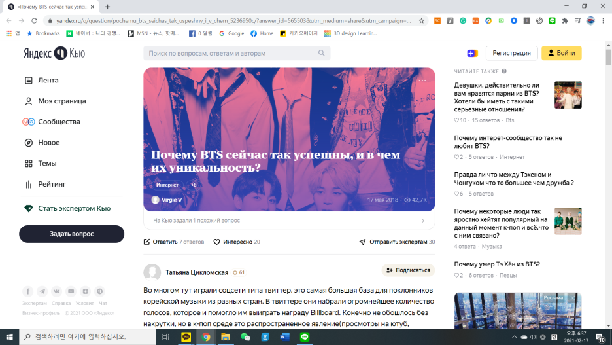Open File Explorer from the taskbar
612x345 pixels.
click(x=226, y=336)
